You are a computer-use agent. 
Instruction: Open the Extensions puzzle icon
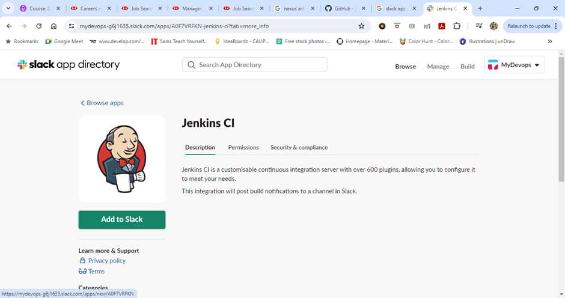point(457,26)
